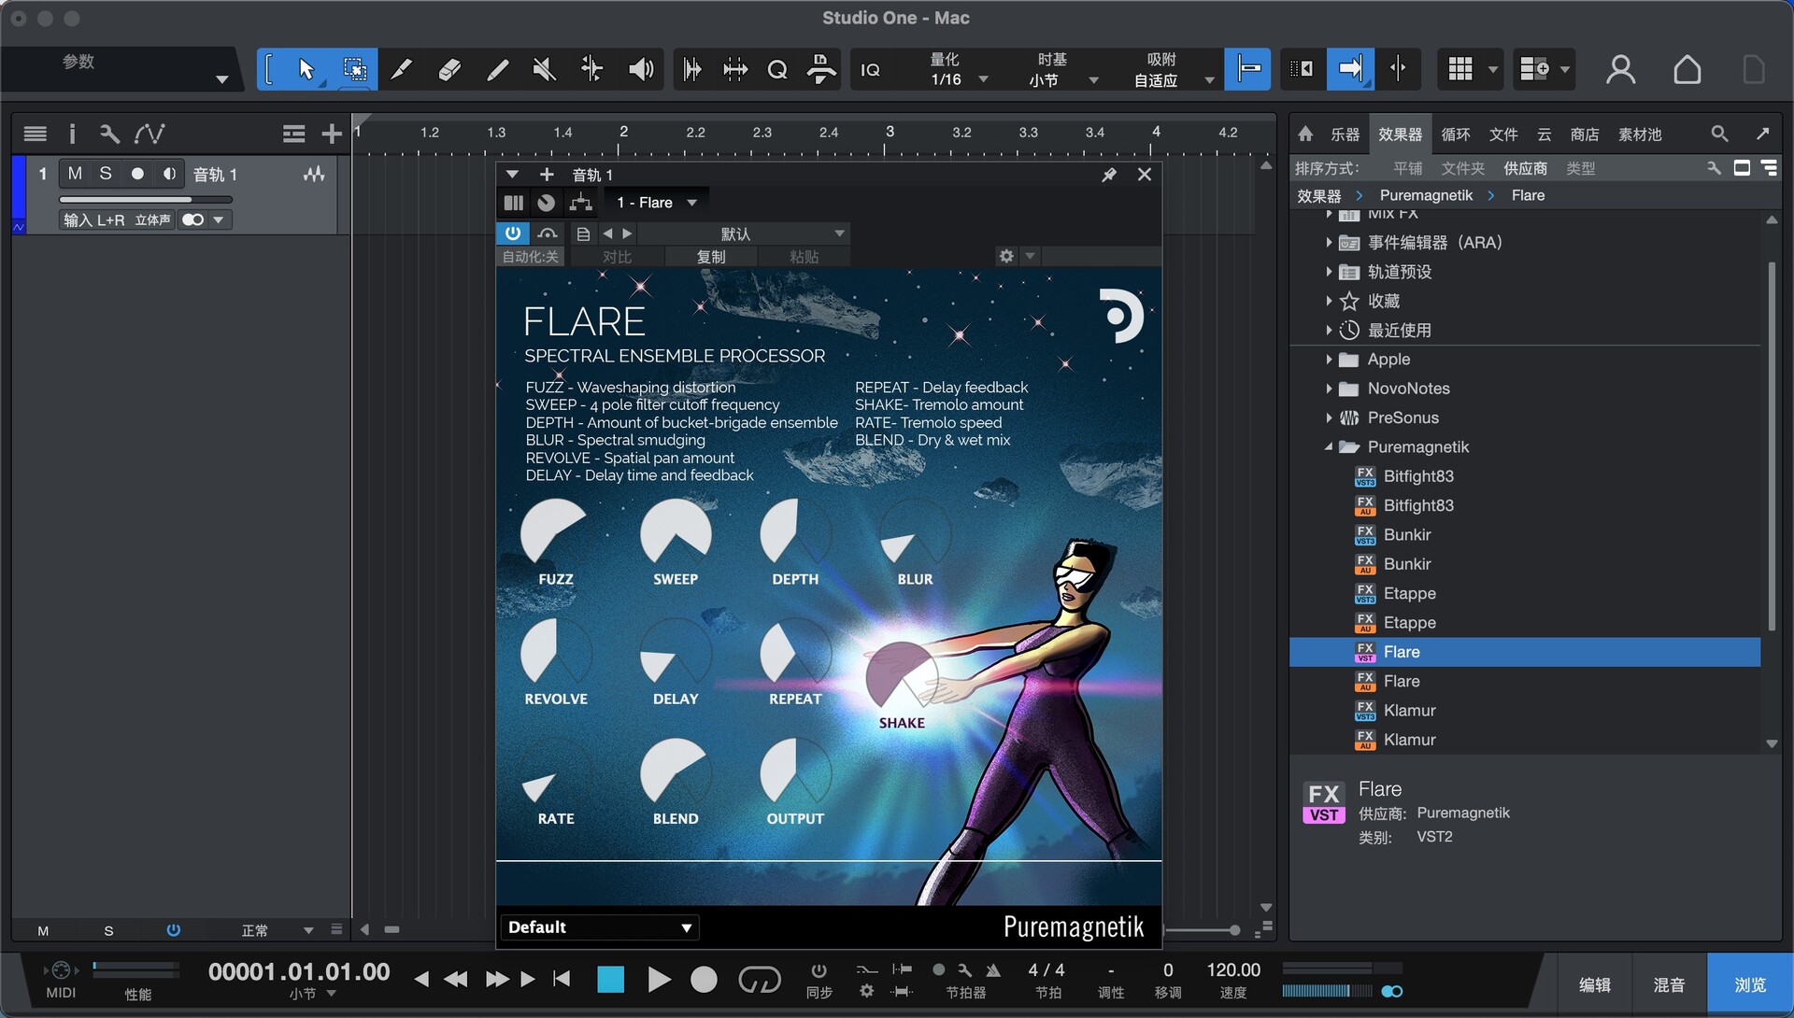
Task: Open the plugin settings gear icon
Action: pyautogui.click(x=1006, y=256)
